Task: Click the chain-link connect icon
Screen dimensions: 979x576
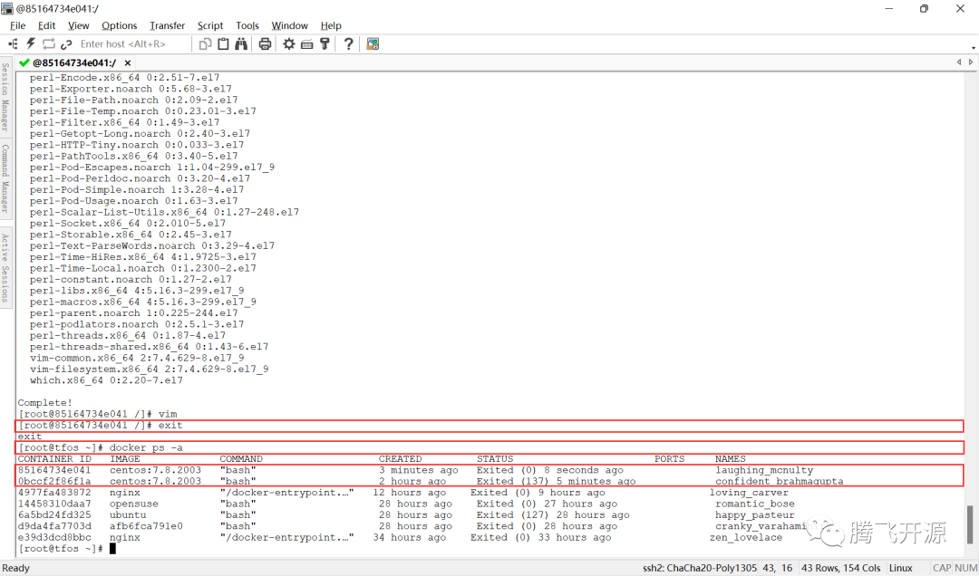Action: (x=66, y=43)
